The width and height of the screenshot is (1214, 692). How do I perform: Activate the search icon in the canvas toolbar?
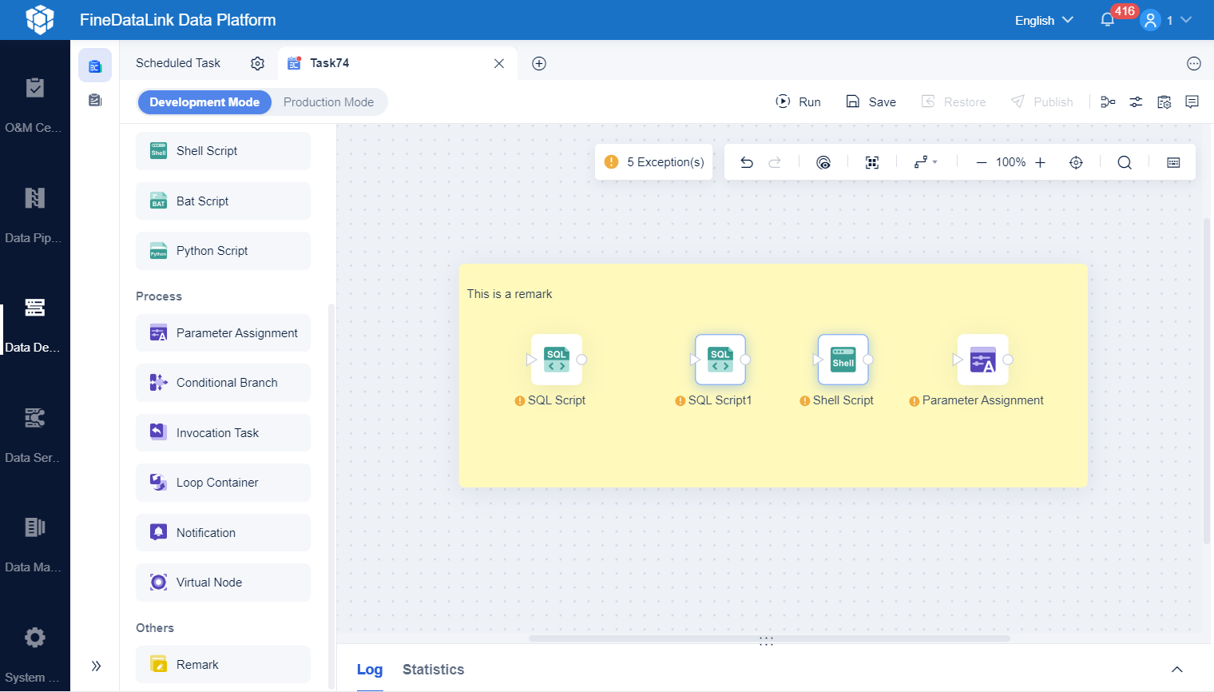point(1125,161)
